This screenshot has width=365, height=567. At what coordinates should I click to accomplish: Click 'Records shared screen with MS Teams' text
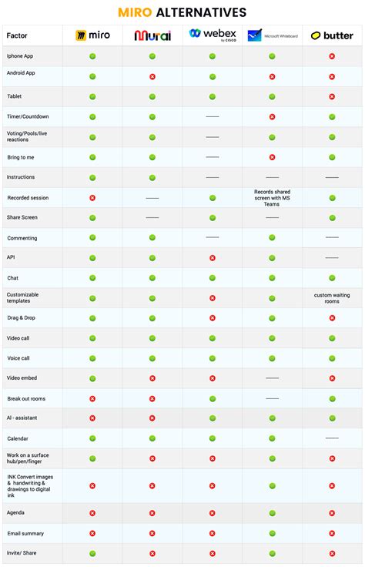(x=272, y=198)
